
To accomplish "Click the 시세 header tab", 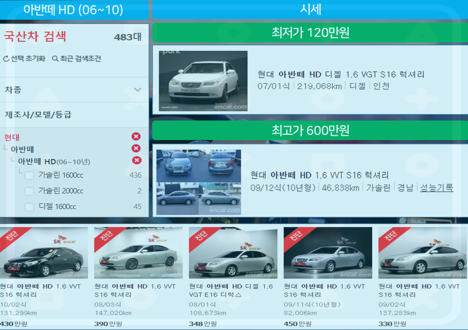I will coord(310,9).
